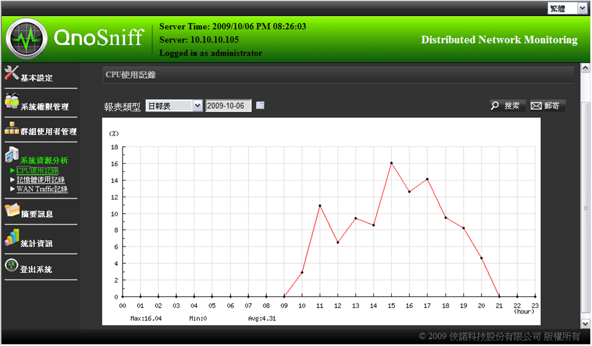
Task: Click the magnifier icon on 搜索 button
Action: (495, 106)
